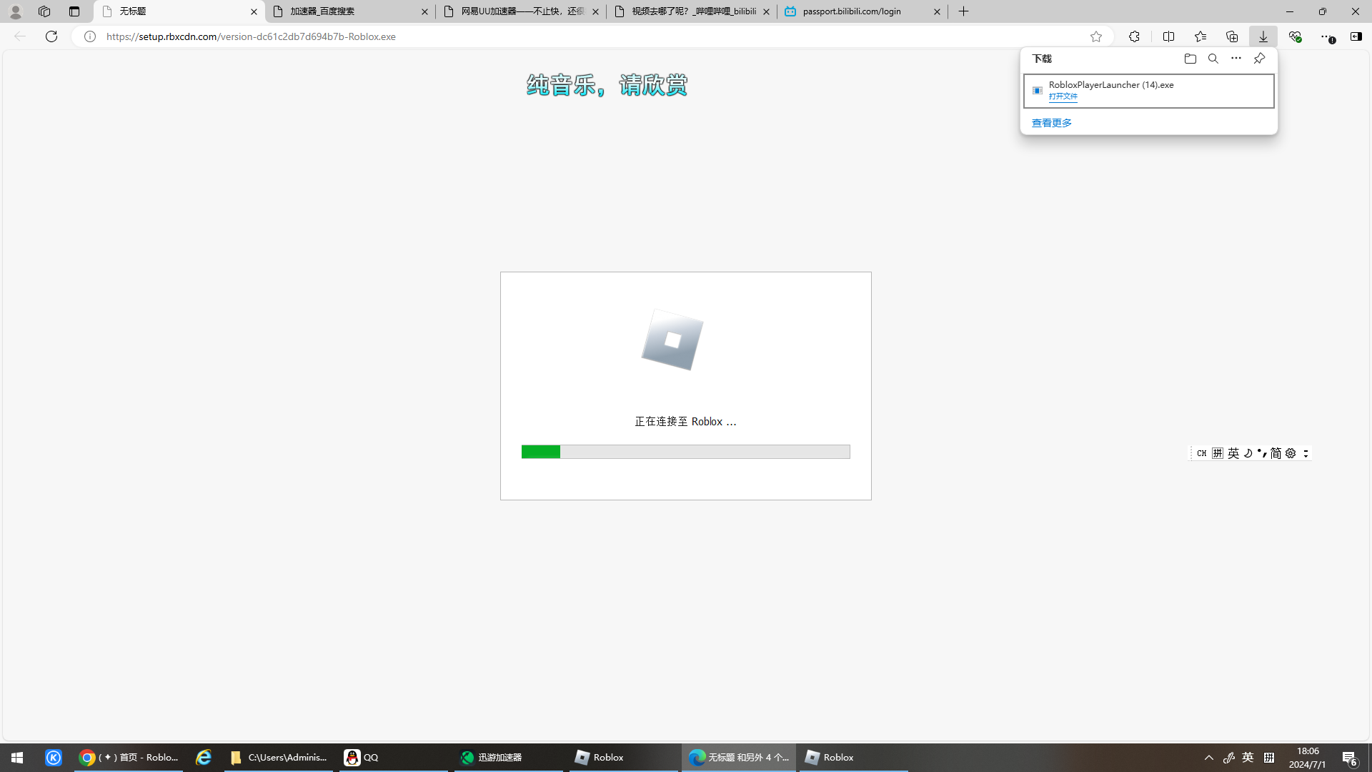
Task: Open the Windows Start menu
Action: tap(17, 758)
